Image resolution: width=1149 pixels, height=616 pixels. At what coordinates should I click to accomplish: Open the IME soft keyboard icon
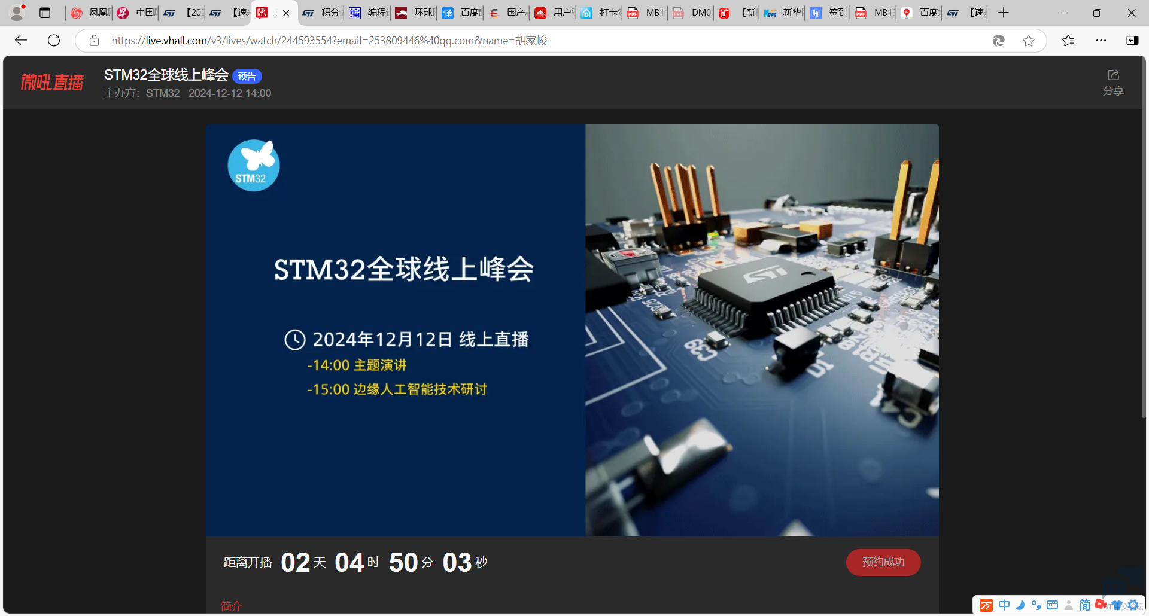[1052, 605]
